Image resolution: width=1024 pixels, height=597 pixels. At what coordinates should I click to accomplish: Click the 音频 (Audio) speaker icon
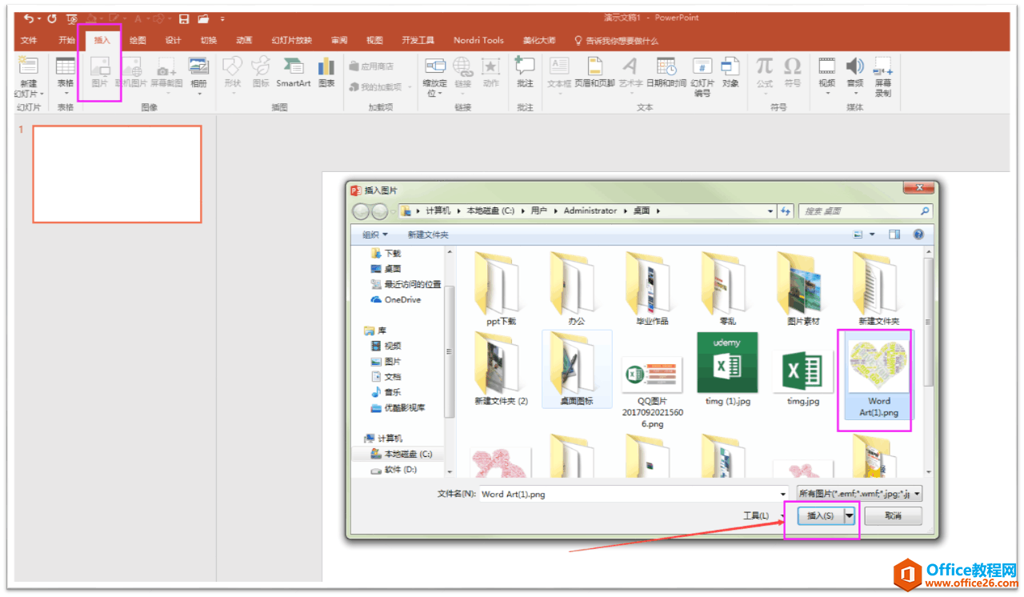[x=854, y=70]
